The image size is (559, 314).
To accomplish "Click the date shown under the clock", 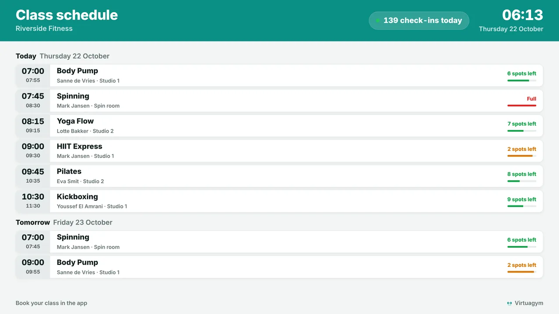I will coord(511,29).
